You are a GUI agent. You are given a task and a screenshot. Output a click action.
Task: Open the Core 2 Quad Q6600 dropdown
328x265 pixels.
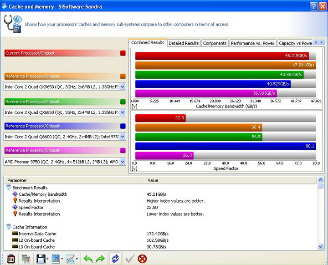click(x=123, y=137)
